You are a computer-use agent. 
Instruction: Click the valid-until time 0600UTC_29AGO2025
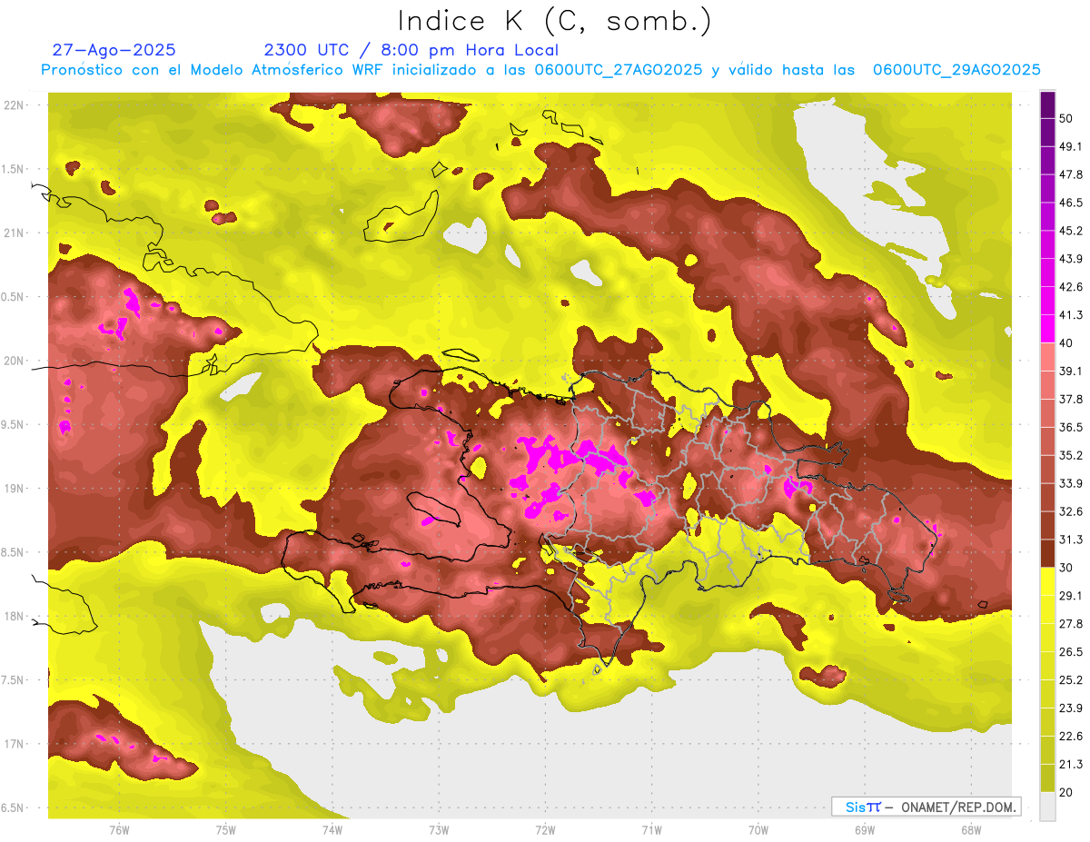click(x=956, y=70)
